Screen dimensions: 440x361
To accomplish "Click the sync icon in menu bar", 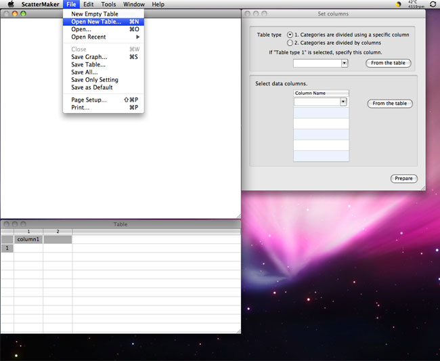I will (433, 4).
